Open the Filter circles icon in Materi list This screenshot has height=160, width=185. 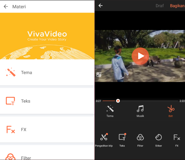[x=10, y=157]
